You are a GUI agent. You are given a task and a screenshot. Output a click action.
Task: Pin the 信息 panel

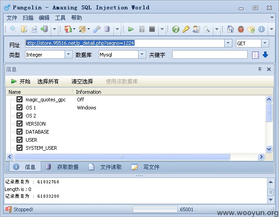tap(260, 69)
